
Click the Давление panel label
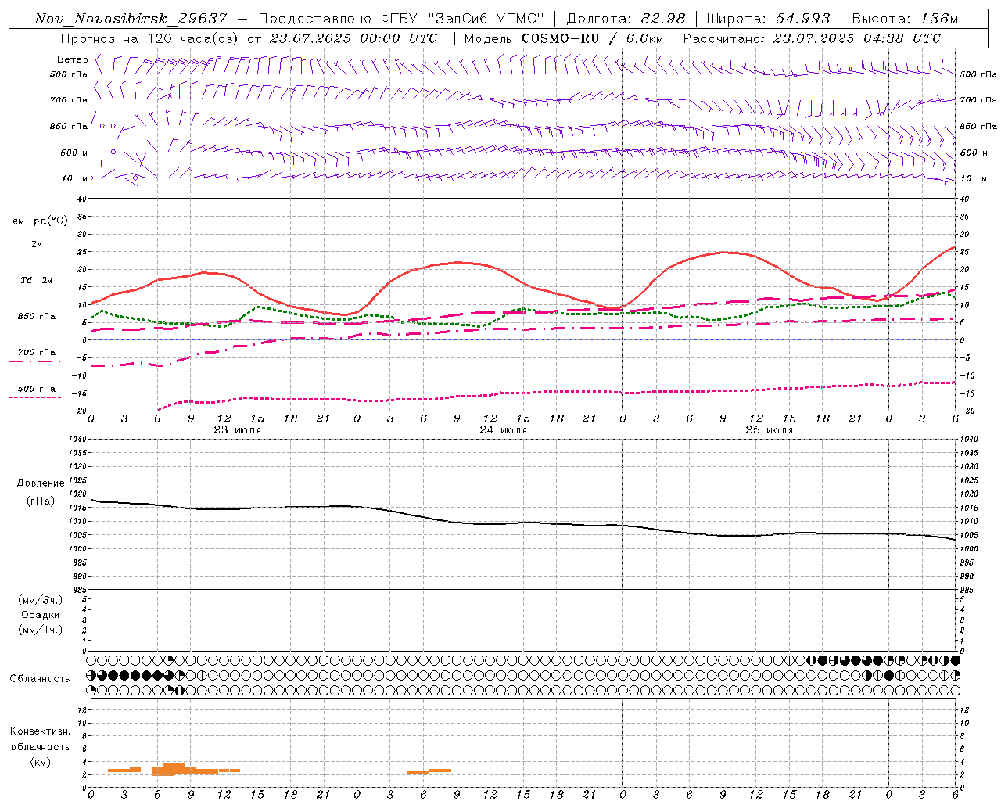tap(41, 483)
